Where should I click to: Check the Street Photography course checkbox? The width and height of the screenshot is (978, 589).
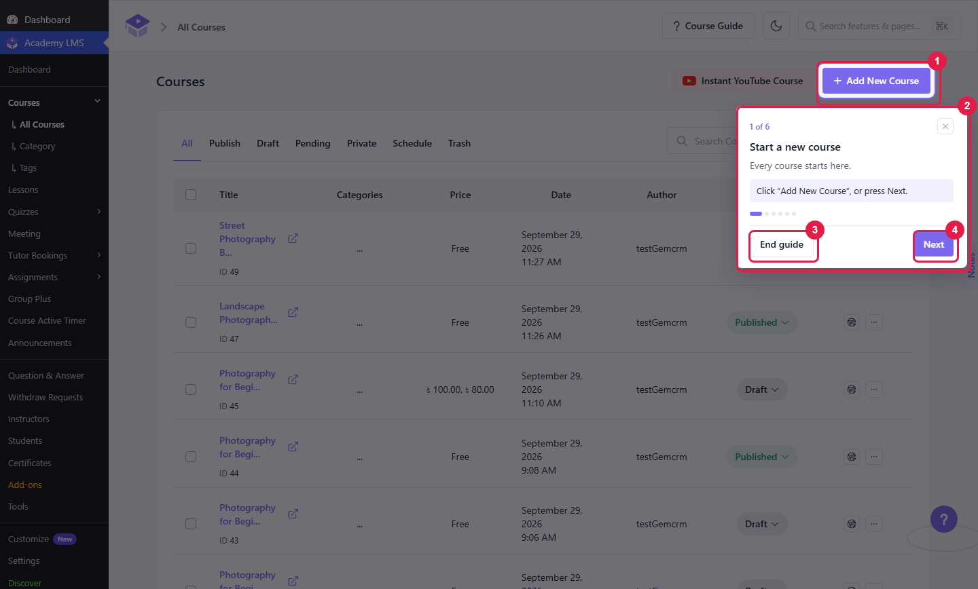click(191, 248)
